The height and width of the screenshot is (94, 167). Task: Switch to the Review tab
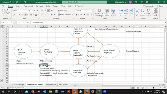click(x=56, y=6)
